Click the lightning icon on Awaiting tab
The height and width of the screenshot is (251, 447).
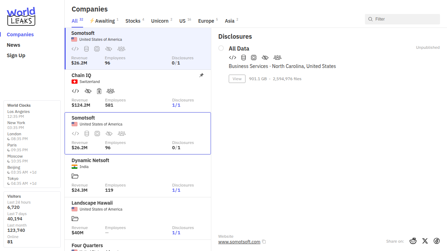coord(92,21)
